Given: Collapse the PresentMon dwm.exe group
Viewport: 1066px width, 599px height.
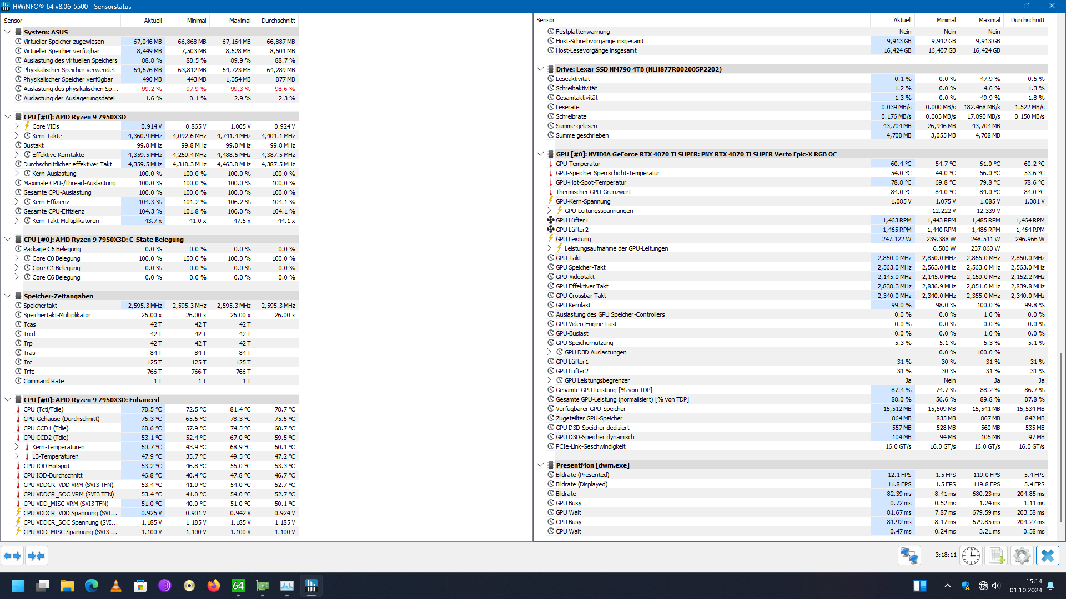Looking at the screenshot, I should [540, 465].
